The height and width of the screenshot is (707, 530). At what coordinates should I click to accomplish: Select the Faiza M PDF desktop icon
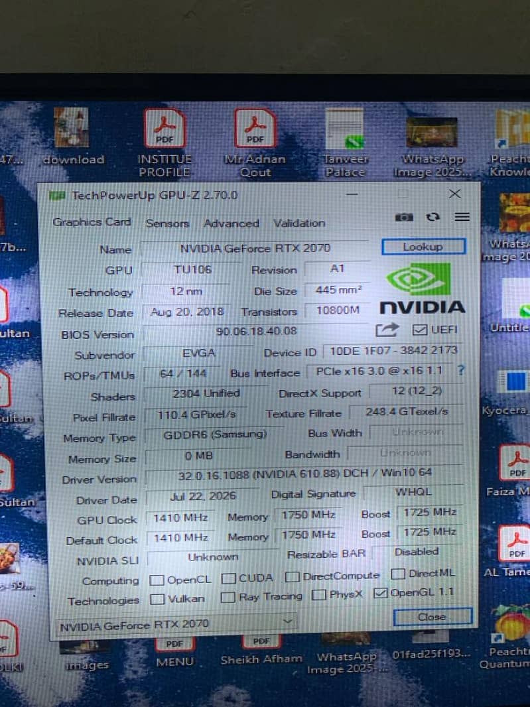[x=513, y=471]
